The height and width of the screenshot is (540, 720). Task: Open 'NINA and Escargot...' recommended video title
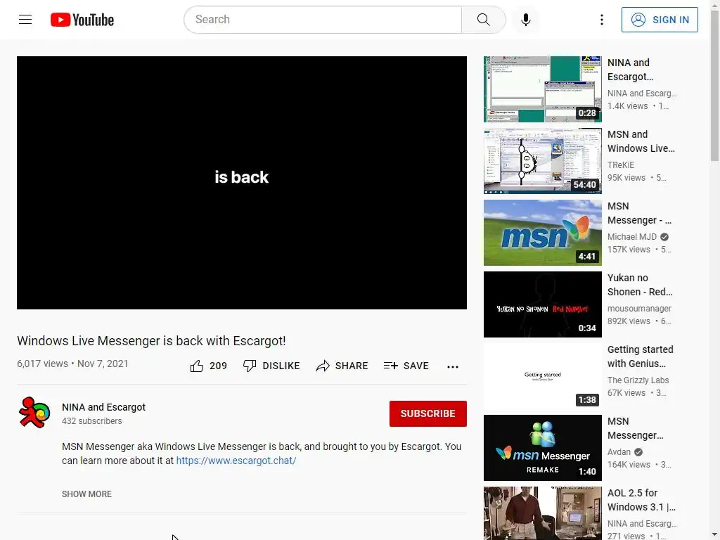[x=630, y=70]
